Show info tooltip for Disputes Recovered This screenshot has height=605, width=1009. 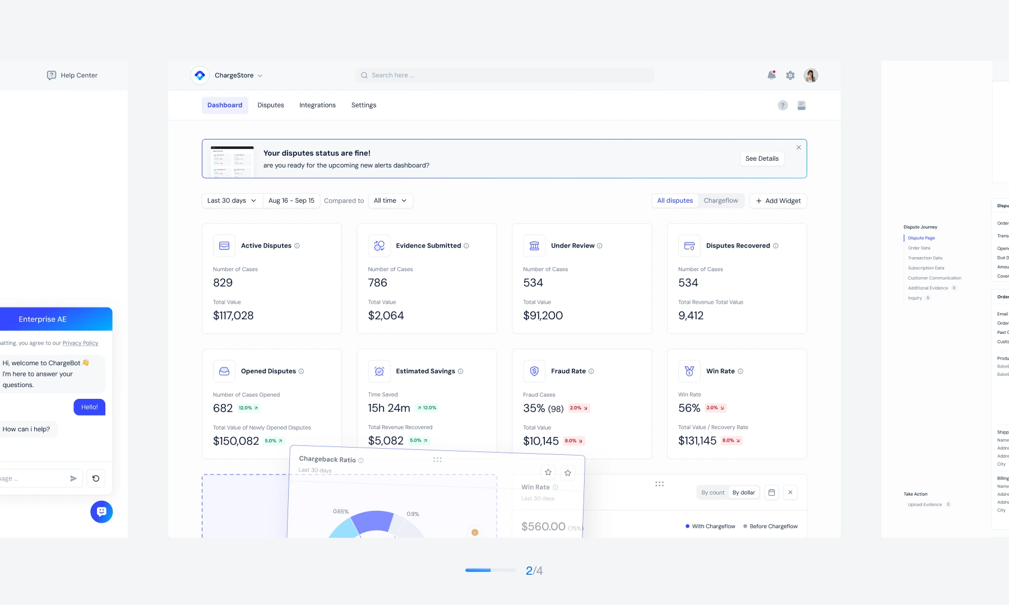[x=776, y=246]
